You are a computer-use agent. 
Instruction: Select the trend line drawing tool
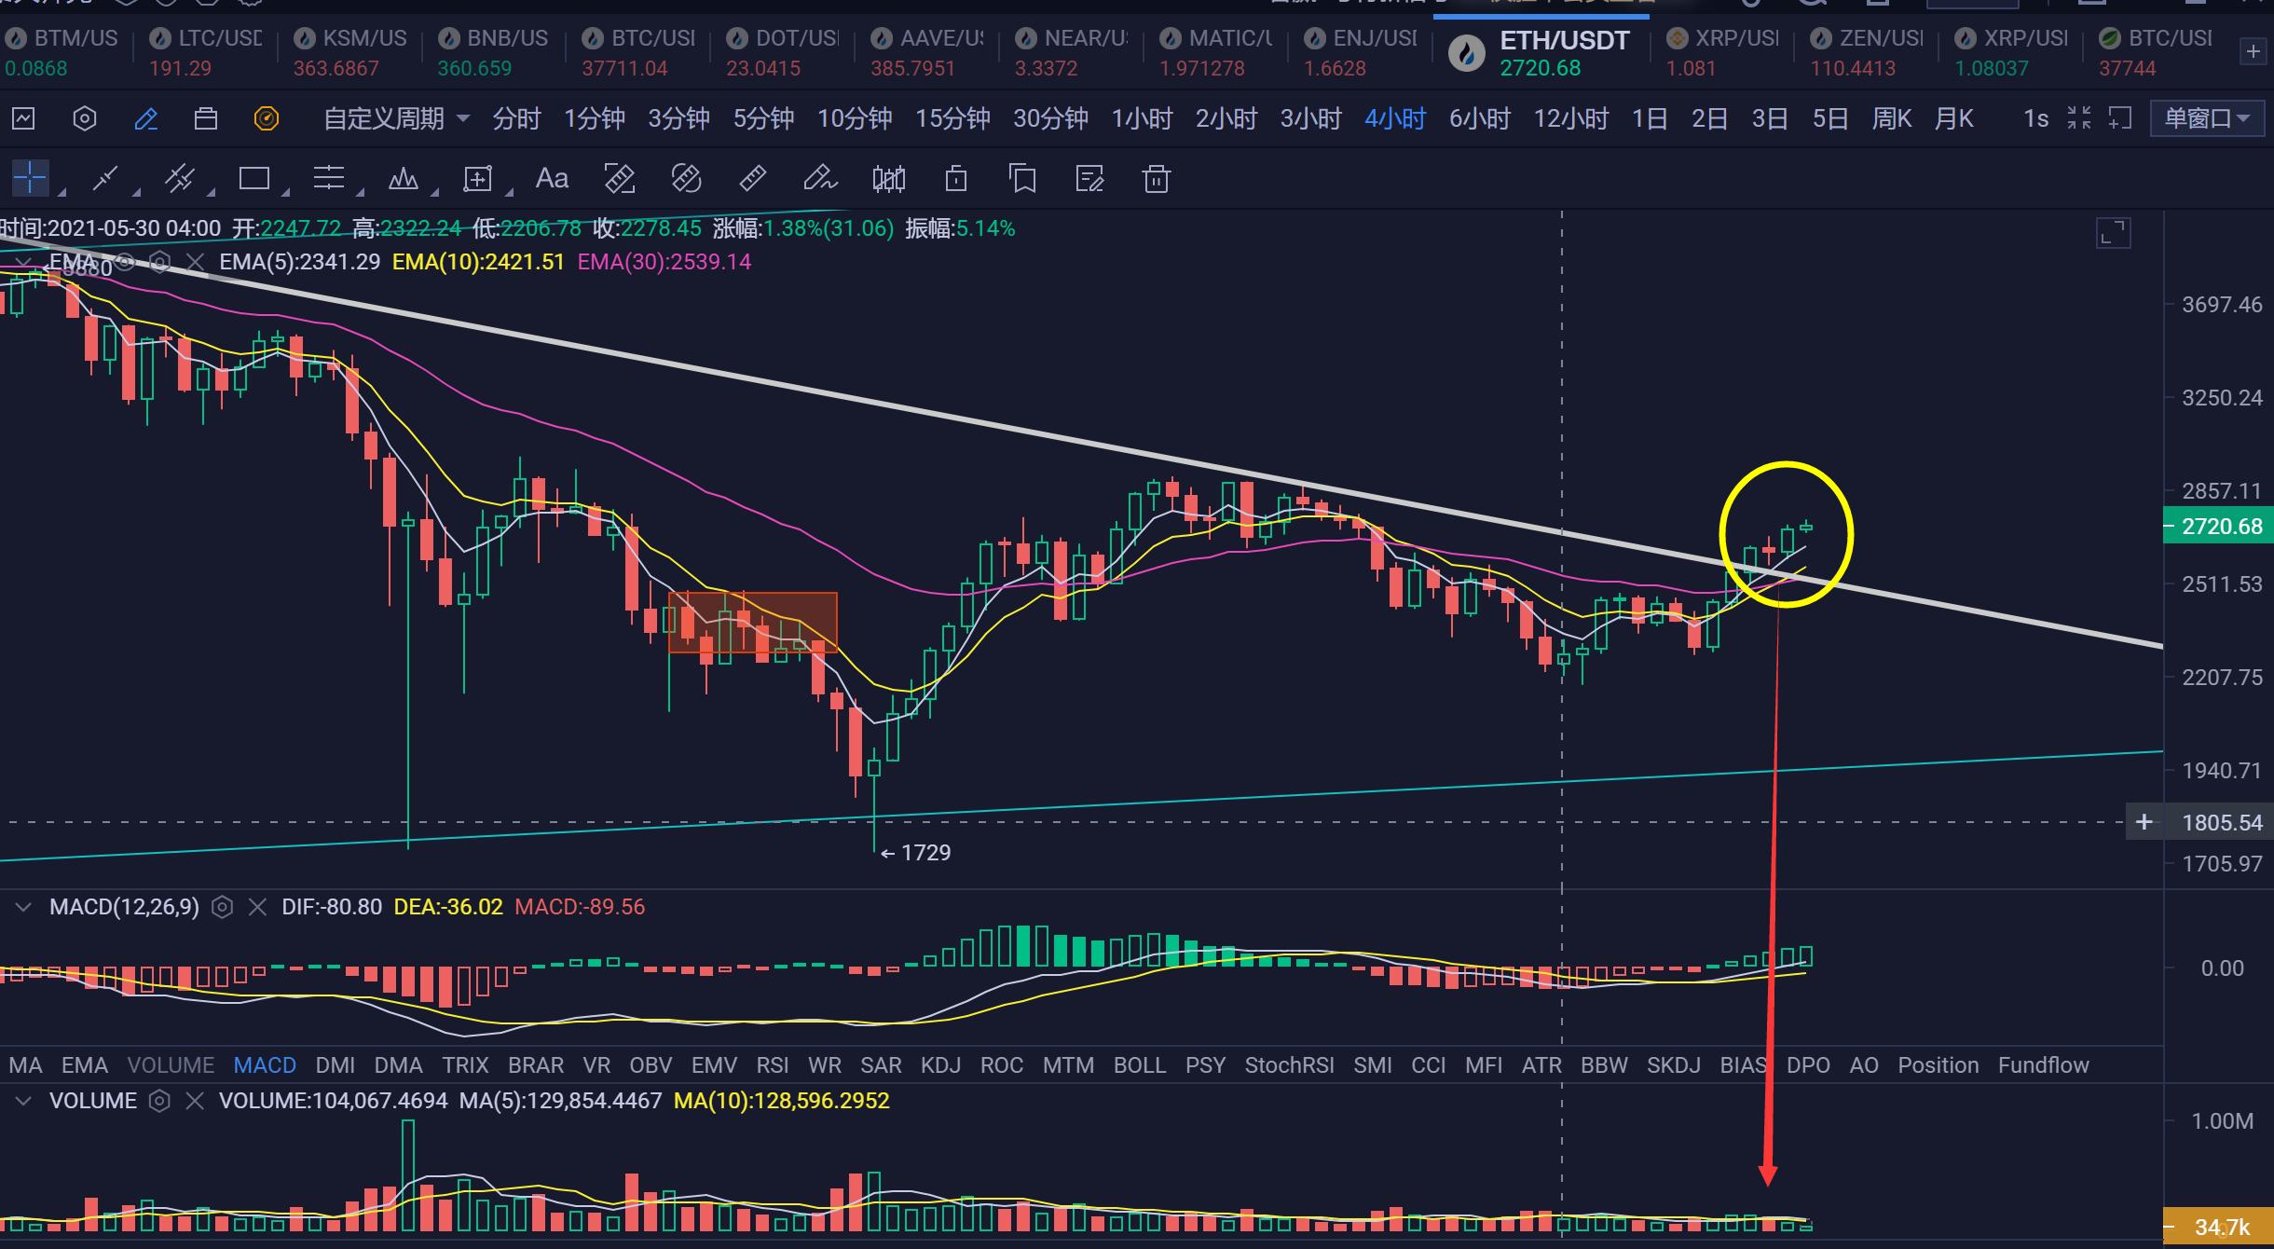point(105,179)
